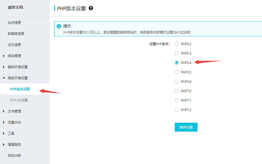This screenshot has height=164, width=262.
Task: Select the PHP7.2 radio button
Action: 177,110
